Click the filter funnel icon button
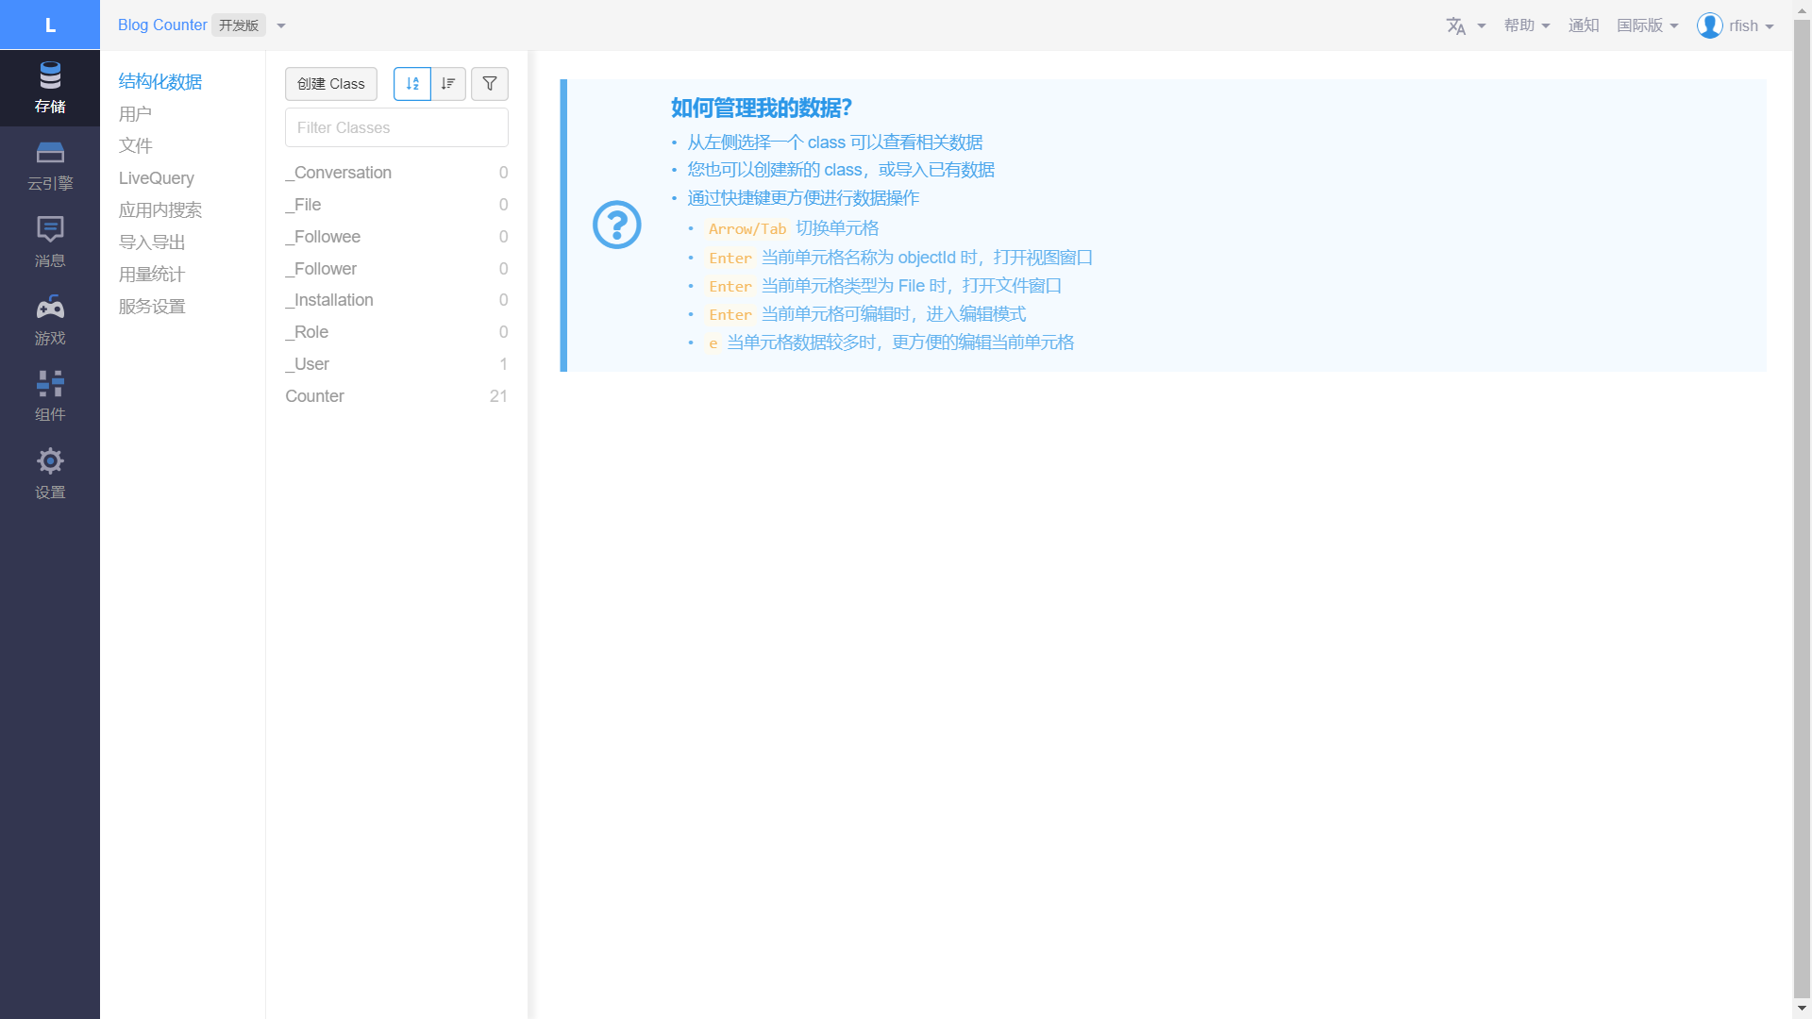This screenshot has width=1812, height=1019. [489, 84]
